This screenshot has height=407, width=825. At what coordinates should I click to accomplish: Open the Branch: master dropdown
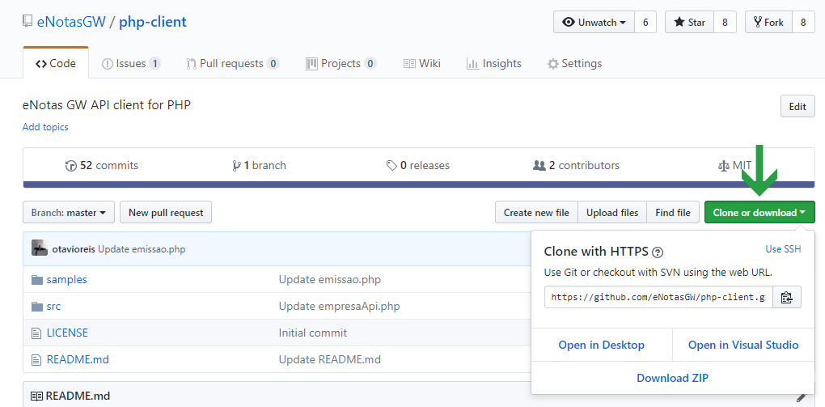pos(69,213)
